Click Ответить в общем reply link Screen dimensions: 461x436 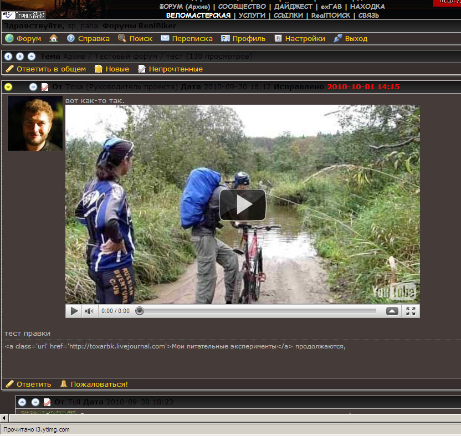(x=51, y=69)
